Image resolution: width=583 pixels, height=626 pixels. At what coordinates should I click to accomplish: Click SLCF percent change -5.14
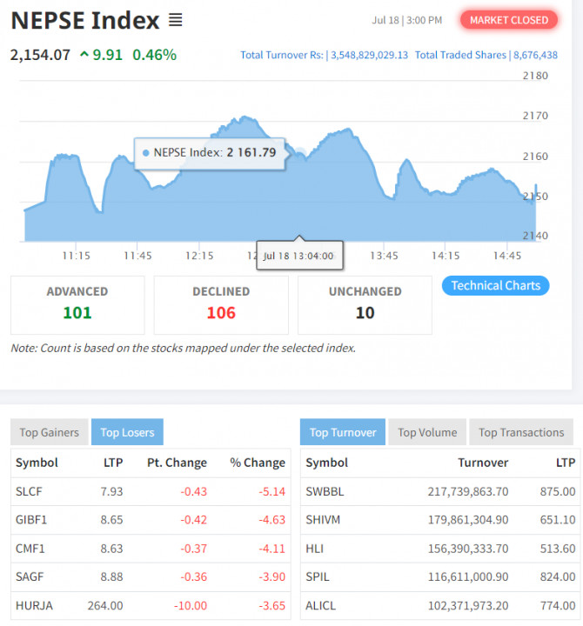(271, 491)
